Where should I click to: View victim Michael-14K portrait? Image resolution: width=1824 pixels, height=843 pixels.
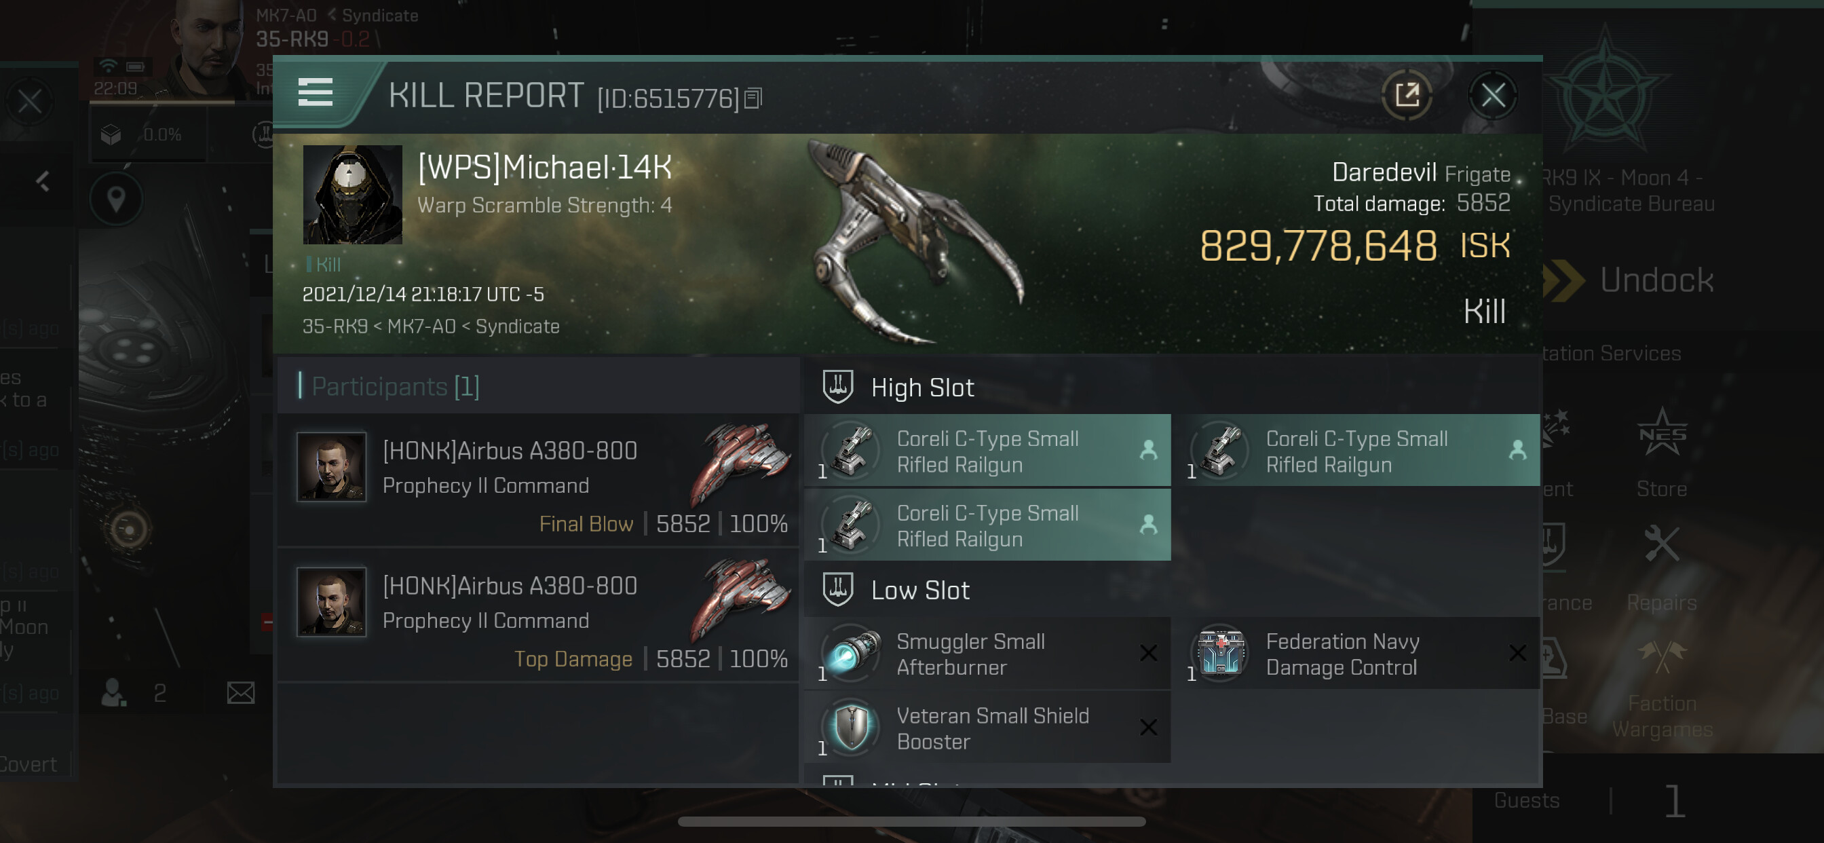pos(352,195)
